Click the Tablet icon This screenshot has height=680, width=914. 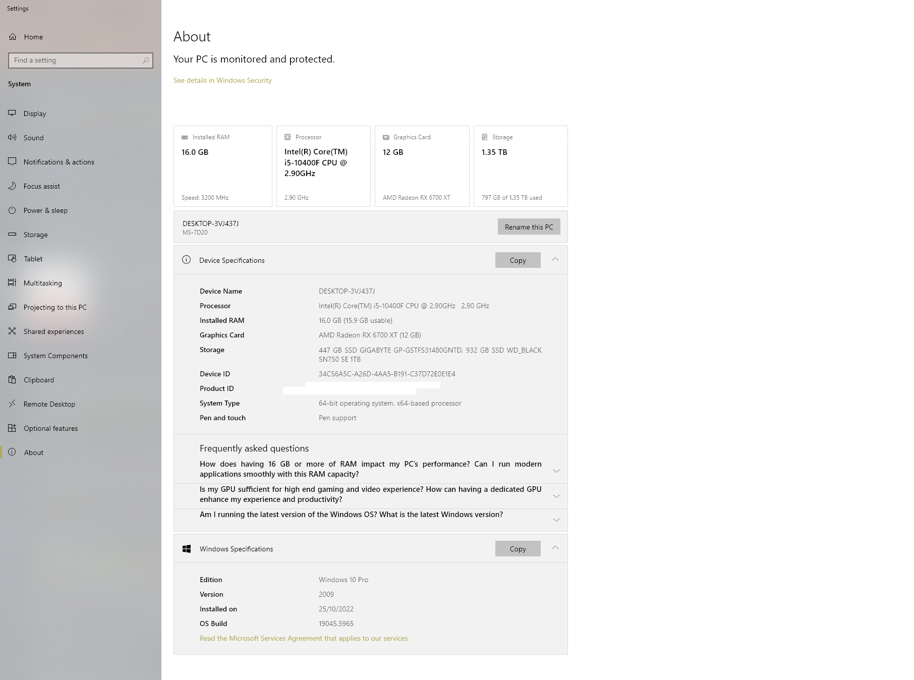(x=12, y=259)
